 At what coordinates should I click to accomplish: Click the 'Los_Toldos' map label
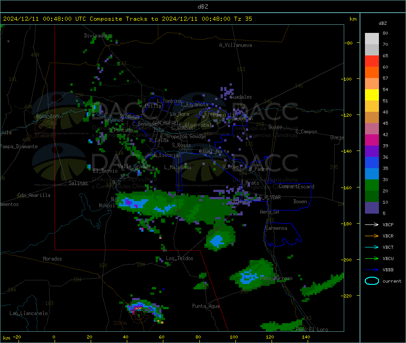point(180,258)
